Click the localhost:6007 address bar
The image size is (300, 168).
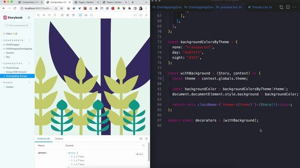click(38, 8)
